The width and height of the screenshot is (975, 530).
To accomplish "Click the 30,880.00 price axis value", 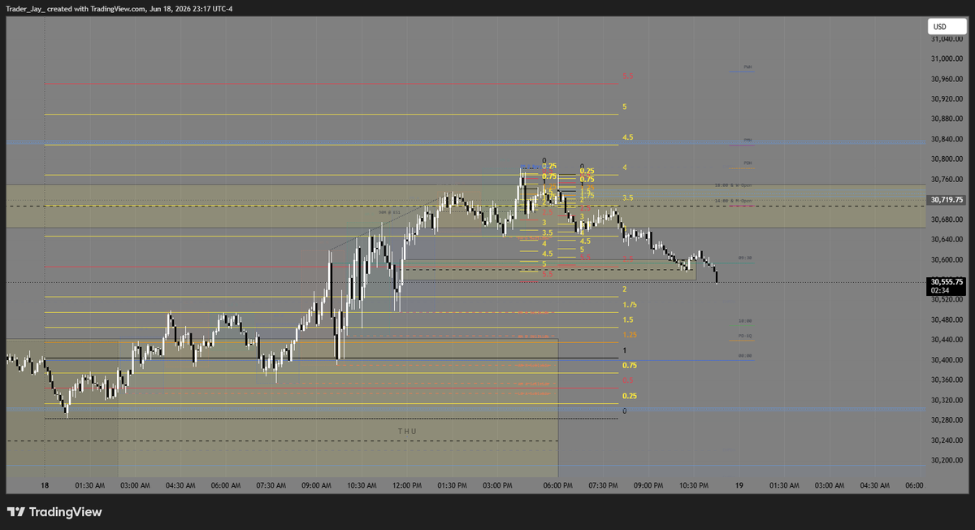I will click(x=947, y=119).
